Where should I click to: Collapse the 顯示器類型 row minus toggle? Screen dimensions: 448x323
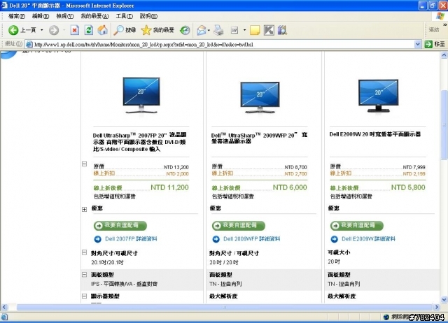[x=84, y=296]
